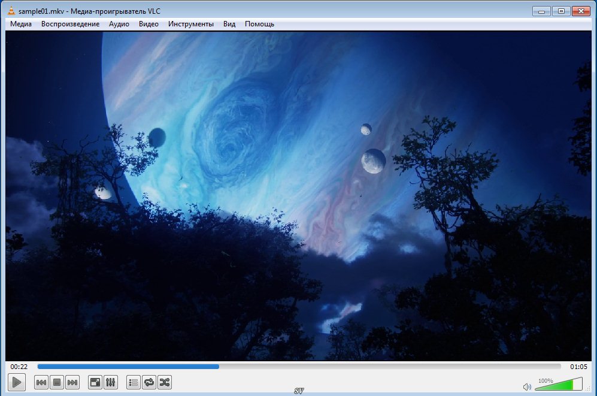Click the 01:05 total time label
597x396 pixels.
[578, 367]
